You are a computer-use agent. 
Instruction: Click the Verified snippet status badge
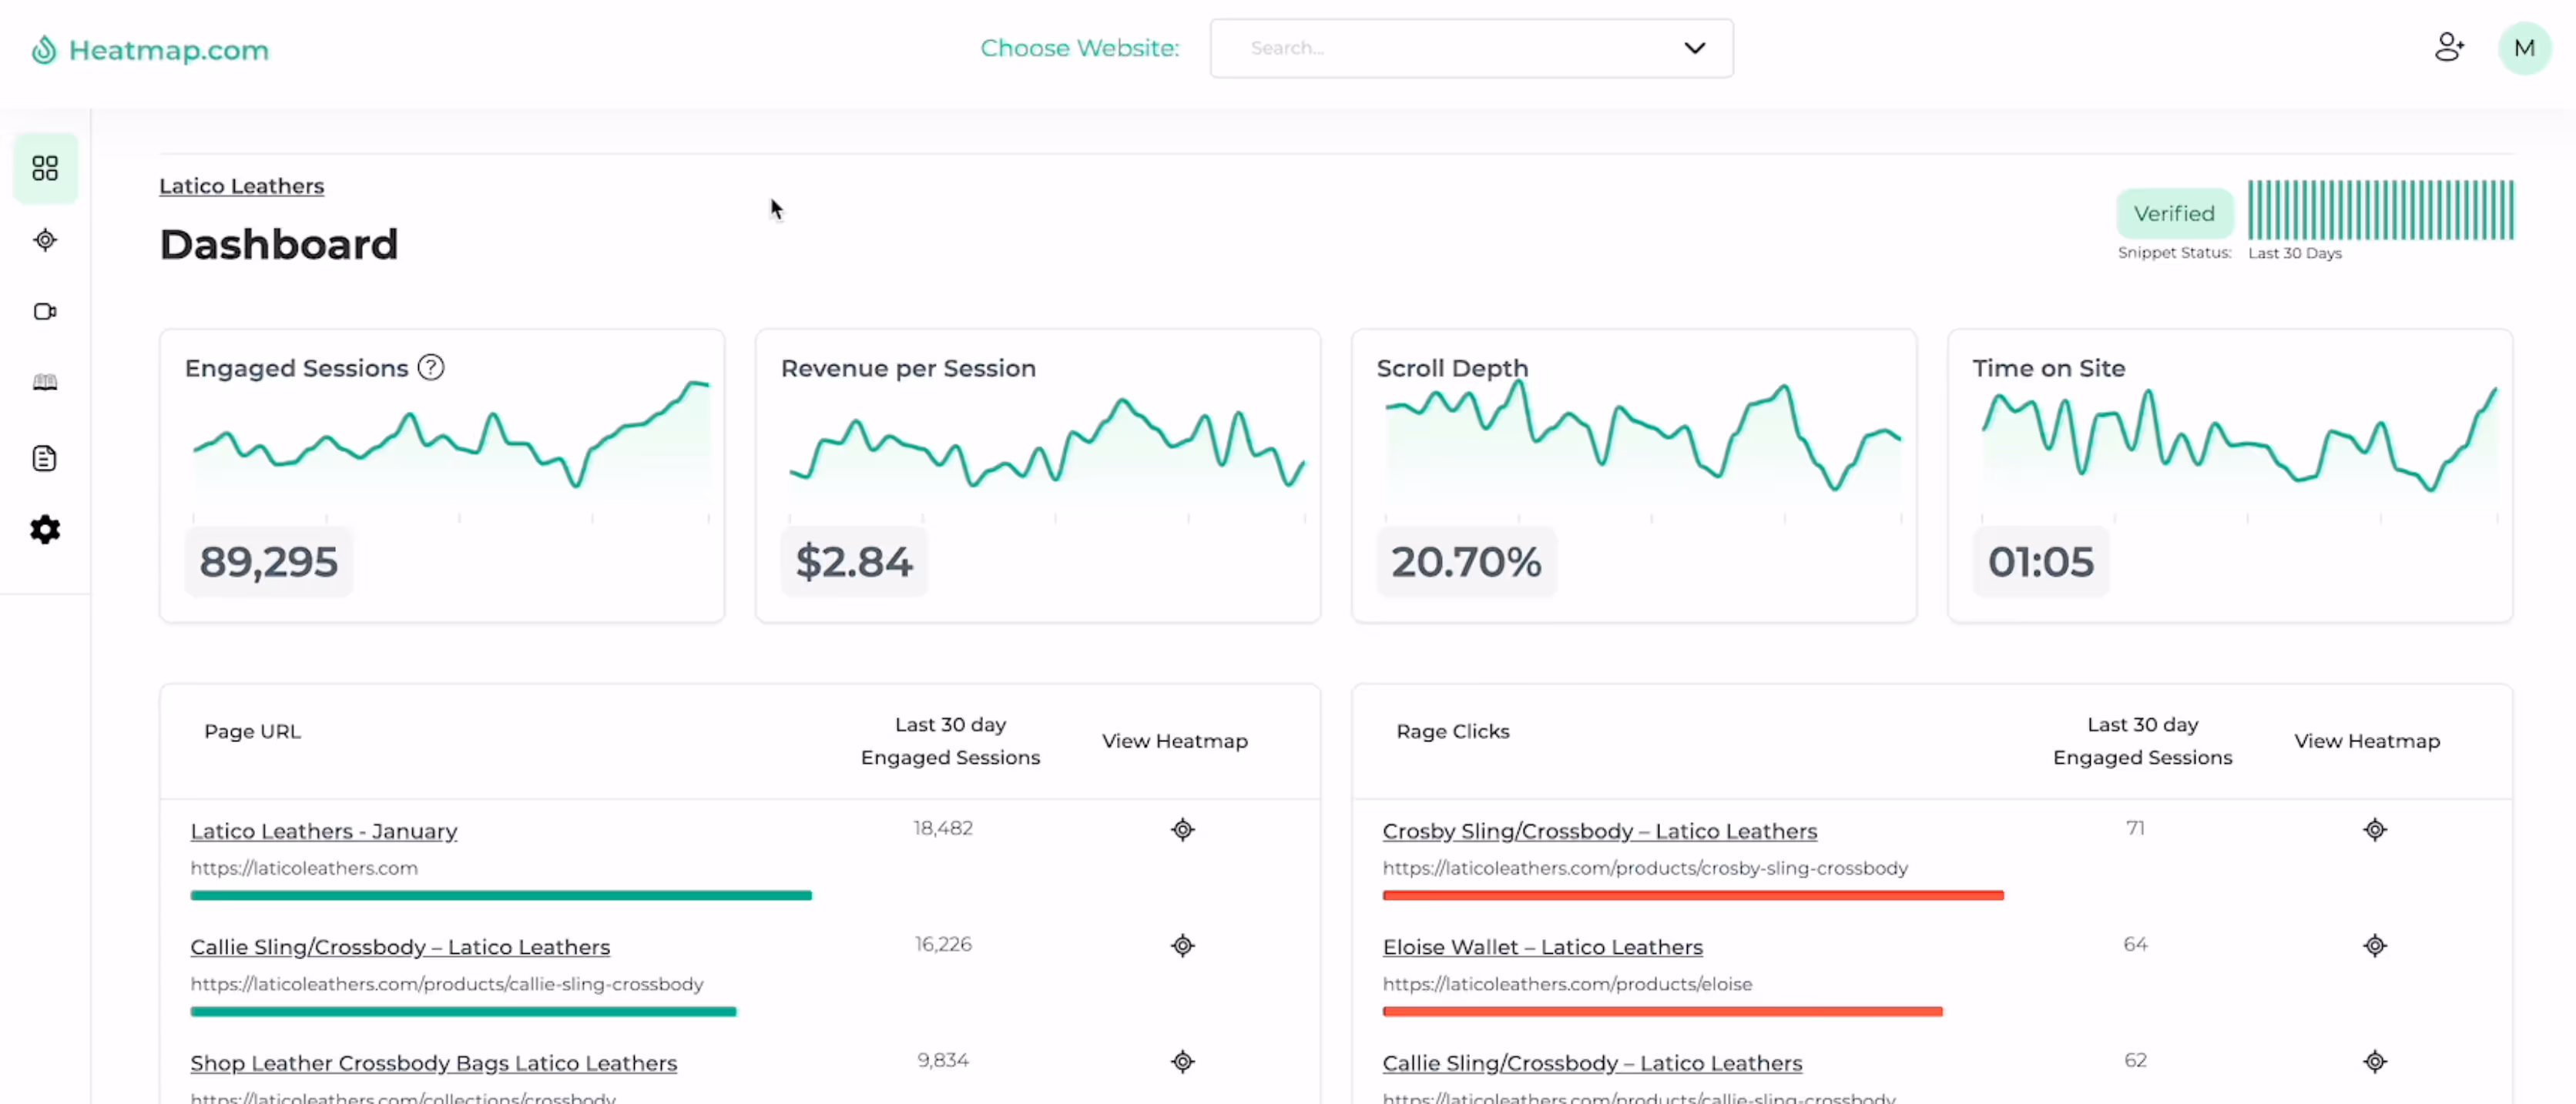click(2173, 212)
